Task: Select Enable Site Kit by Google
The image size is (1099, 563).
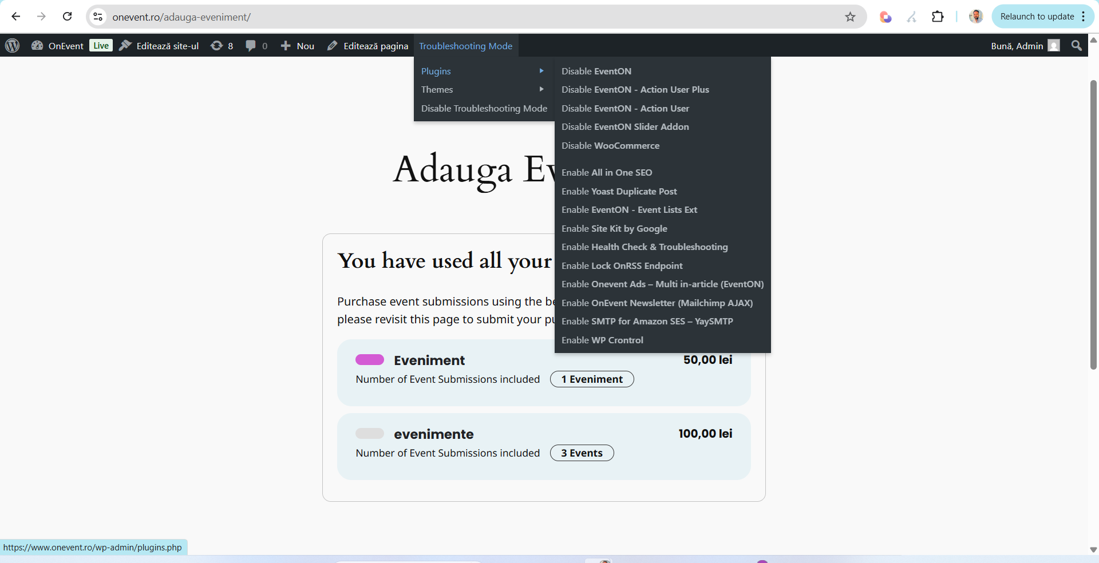Action: [614, 229]
